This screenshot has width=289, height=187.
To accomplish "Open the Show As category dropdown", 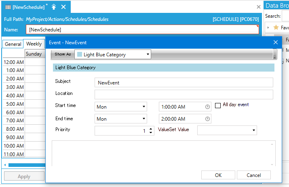I will coord(148,54).
